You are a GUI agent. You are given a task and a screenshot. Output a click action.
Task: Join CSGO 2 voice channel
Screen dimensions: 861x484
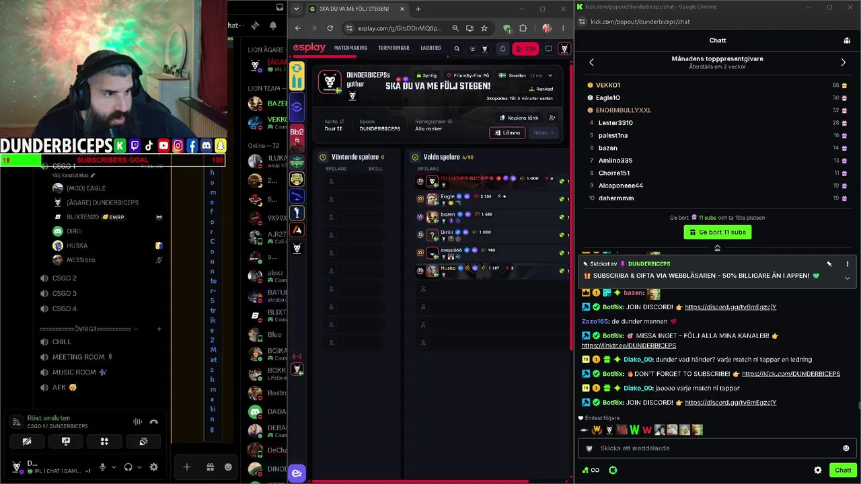tap(65, 278)
